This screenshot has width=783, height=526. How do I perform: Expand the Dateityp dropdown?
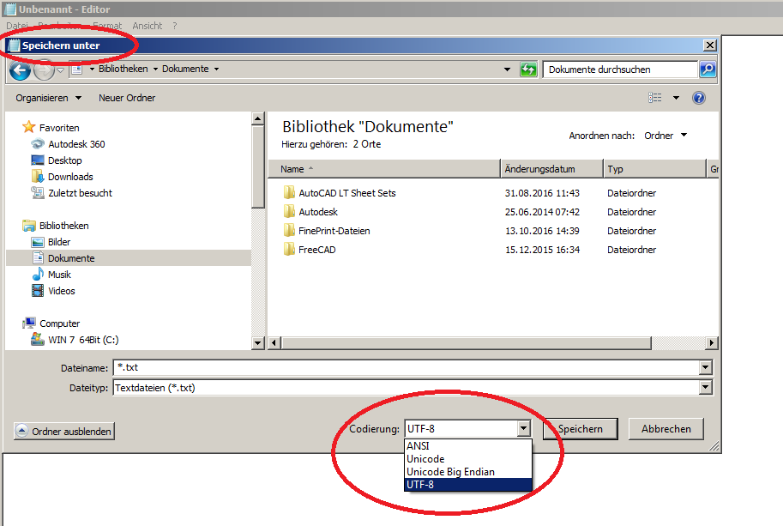[706, 388]
